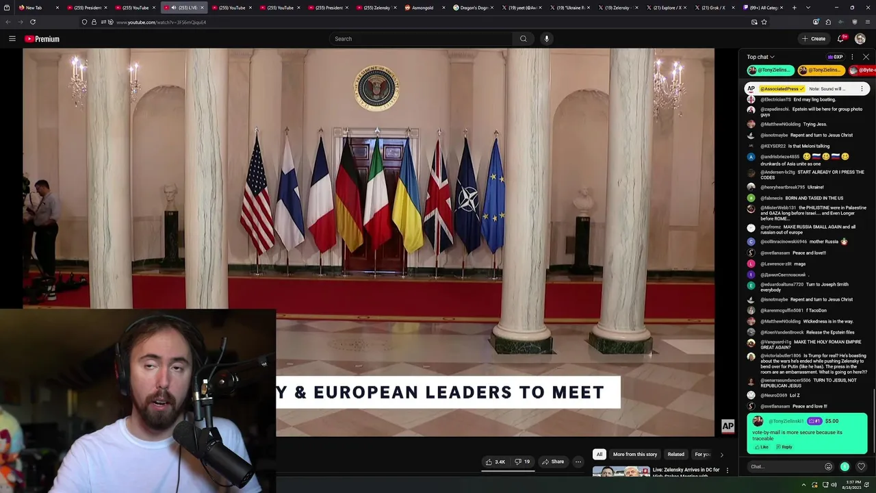Share the video via Share button
876x493 pixels.
553,462
